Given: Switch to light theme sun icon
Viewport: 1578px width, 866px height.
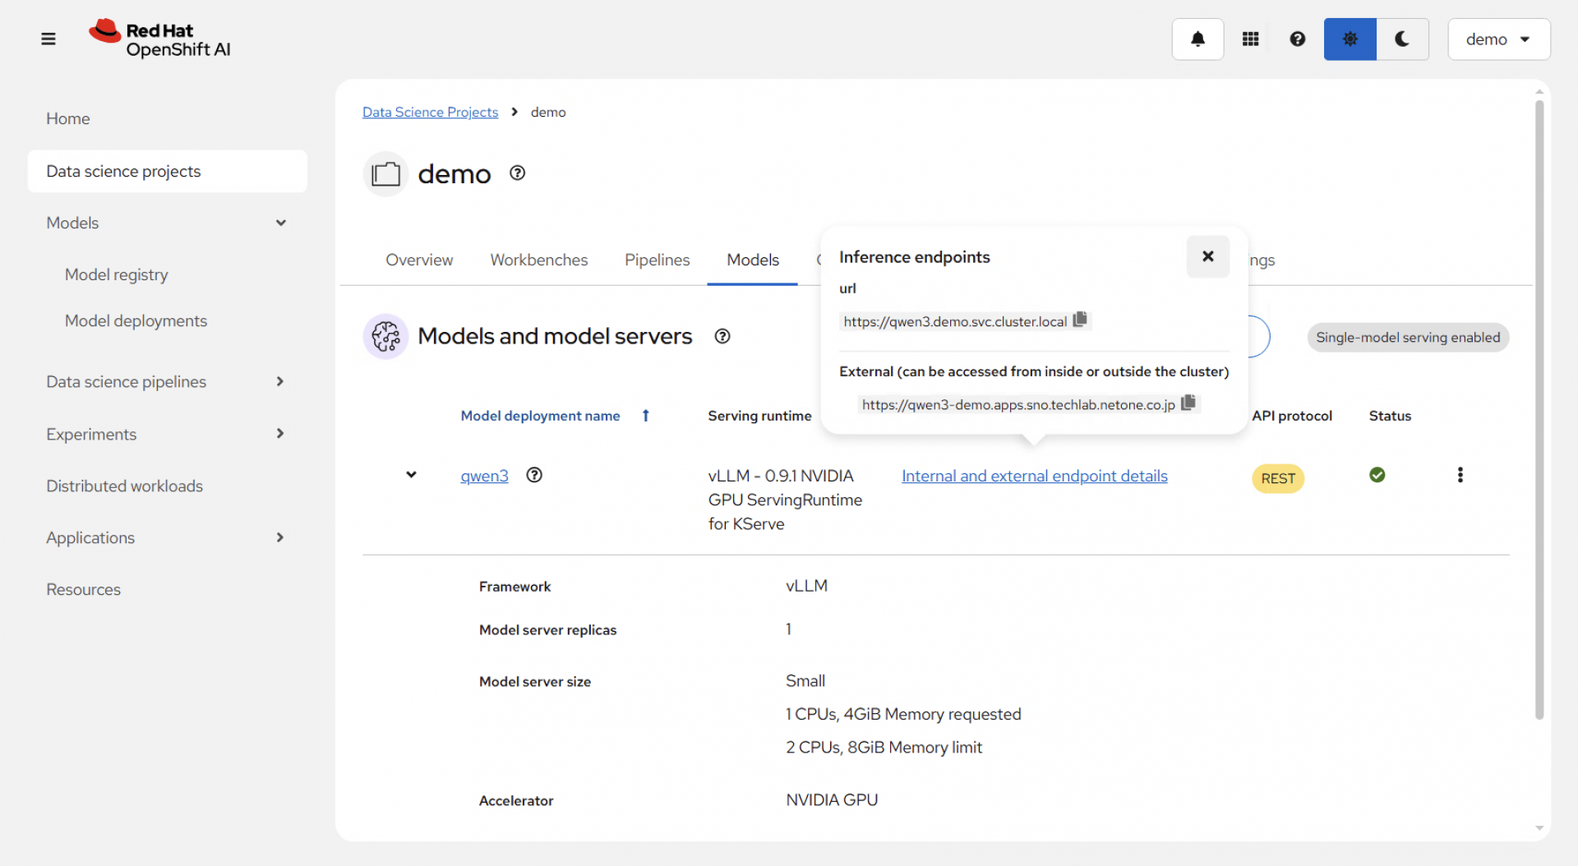Looking at the screenshot, I should pyautogui.click(x=1350, y=39).
